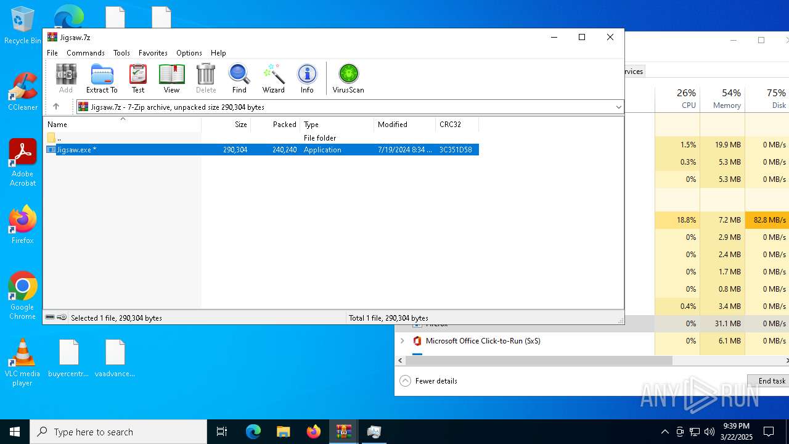
Task: Select Google Chrome desktop shortcut
Action: (x=23, y=295)
